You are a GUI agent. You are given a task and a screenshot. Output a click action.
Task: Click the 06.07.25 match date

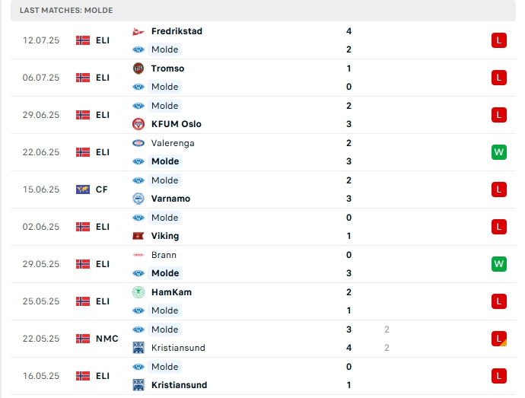40,78
